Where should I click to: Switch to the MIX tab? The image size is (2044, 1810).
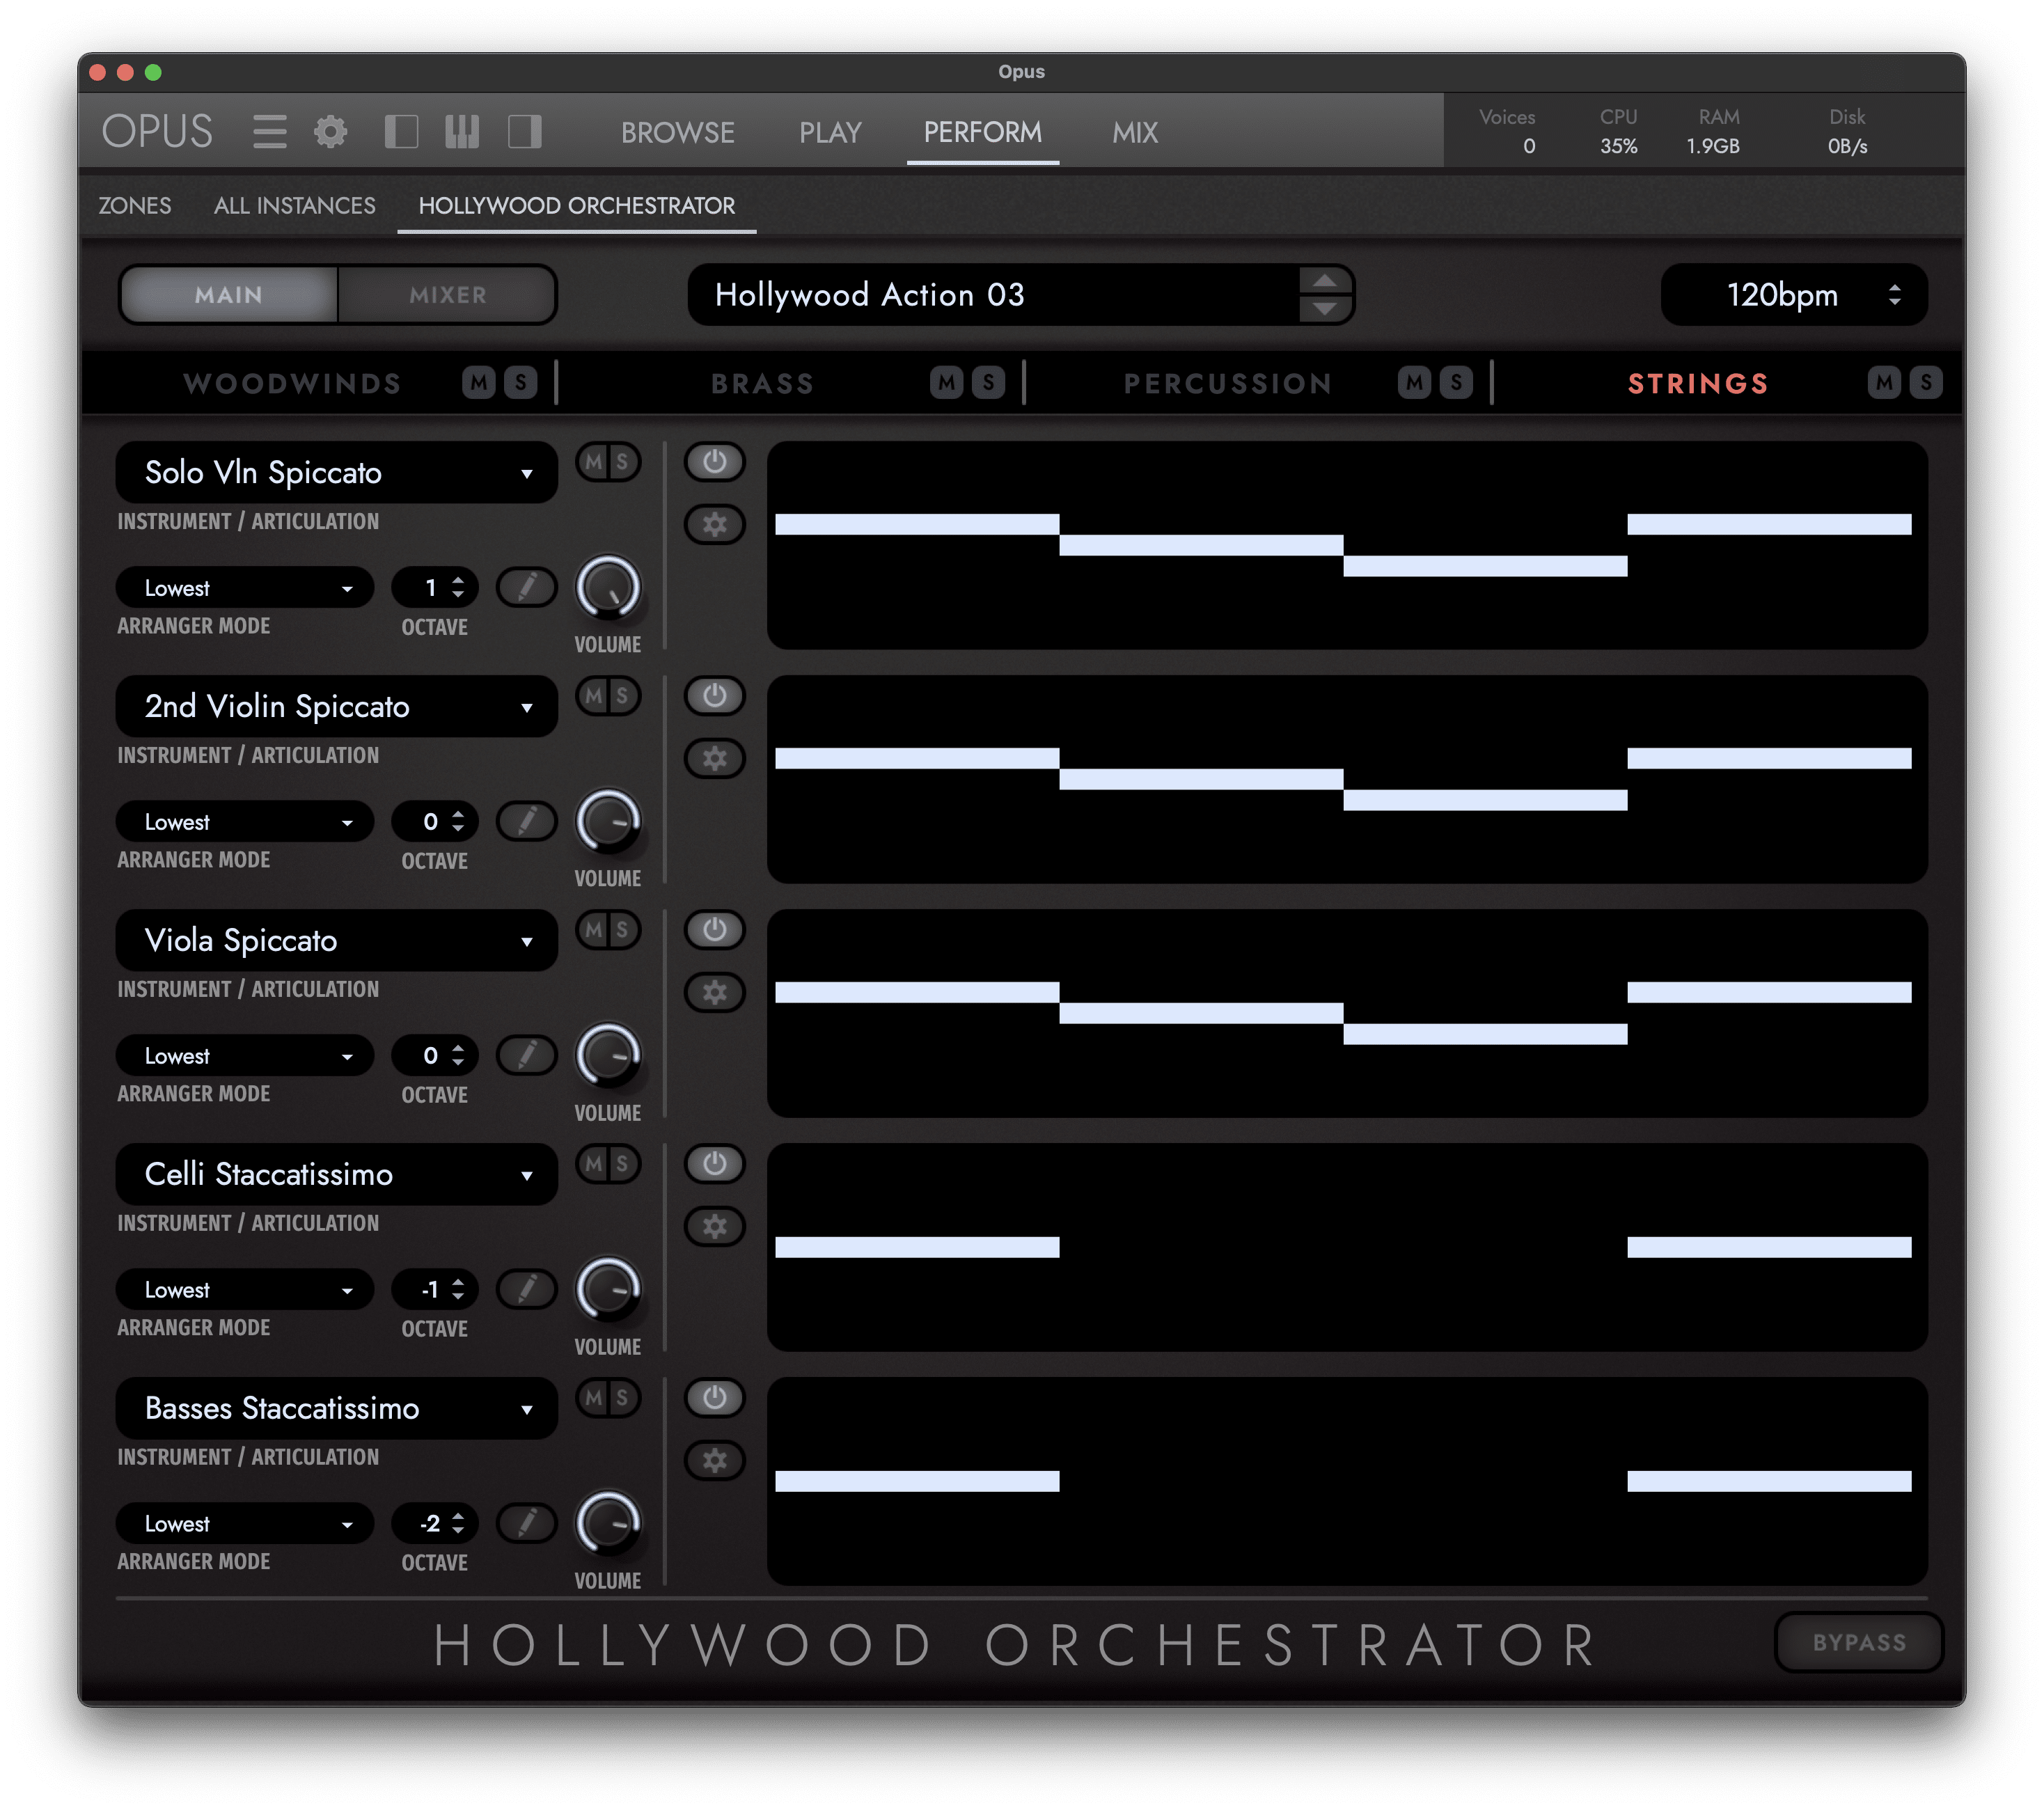pos(1135,132)
